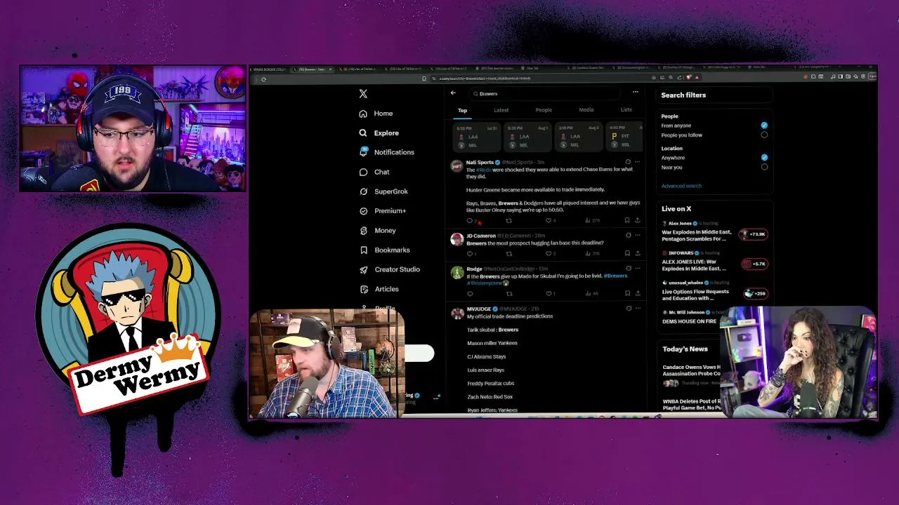Reload the page in the browser toolbar

(x=263, y=79)
